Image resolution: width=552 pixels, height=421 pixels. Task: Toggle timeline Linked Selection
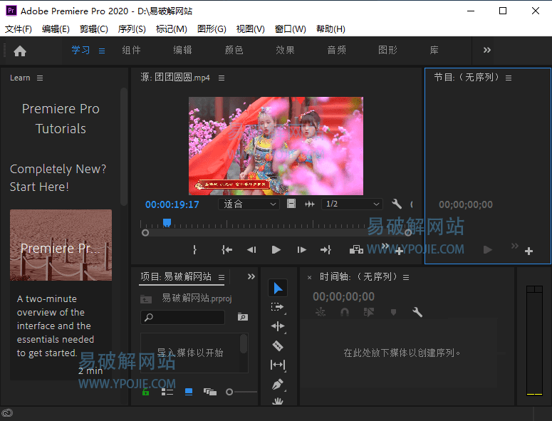(x=368, y=312)
